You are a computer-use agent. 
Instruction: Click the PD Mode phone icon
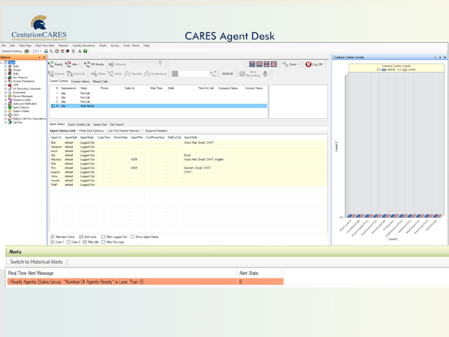87,64
